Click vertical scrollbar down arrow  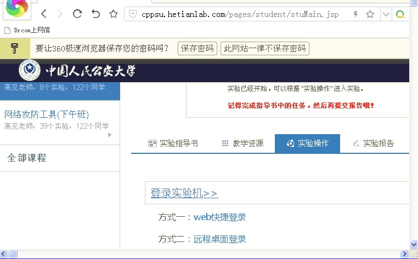point(414,244)
